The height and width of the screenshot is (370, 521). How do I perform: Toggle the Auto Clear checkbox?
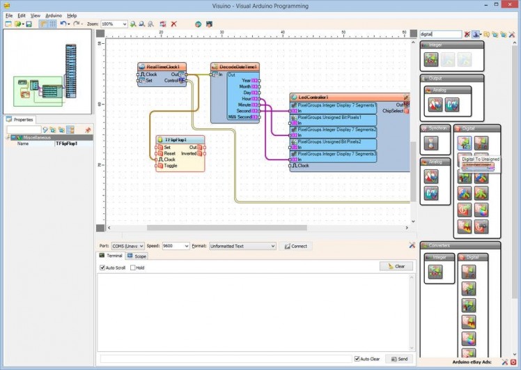[x=357, y=359]
